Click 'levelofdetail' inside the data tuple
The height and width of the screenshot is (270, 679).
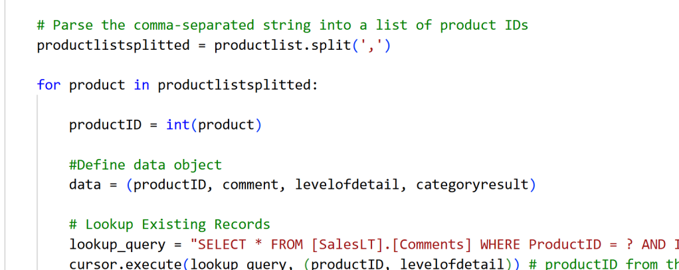(x=346, y=184)
